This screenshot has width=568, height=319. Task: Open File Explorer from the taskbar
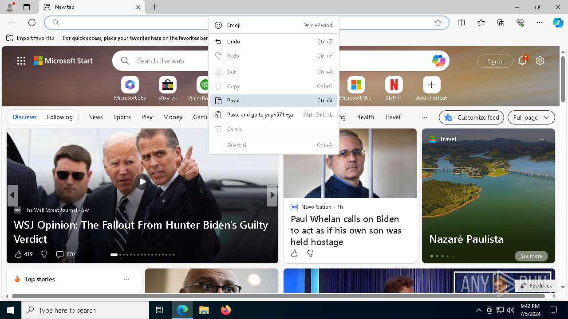pos(204,310)
